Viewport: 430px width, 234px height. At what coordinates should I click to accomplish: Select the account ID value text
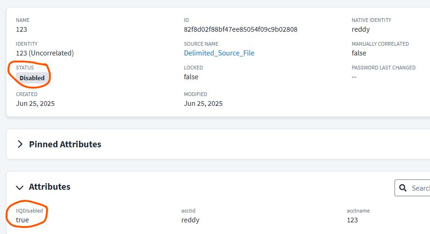[x=240, y=29]
